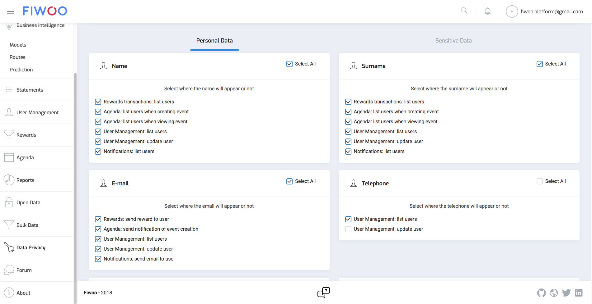592x304 pixels.
Task: Uncheck Surname Notifications: list users
Action: [348, 152]
